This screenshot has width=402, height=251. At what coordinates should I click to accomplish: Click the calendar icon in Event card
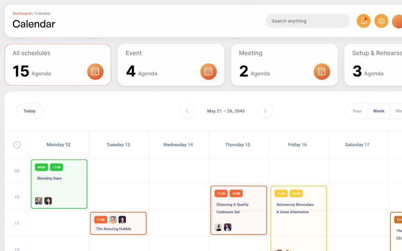coord(208,71)
